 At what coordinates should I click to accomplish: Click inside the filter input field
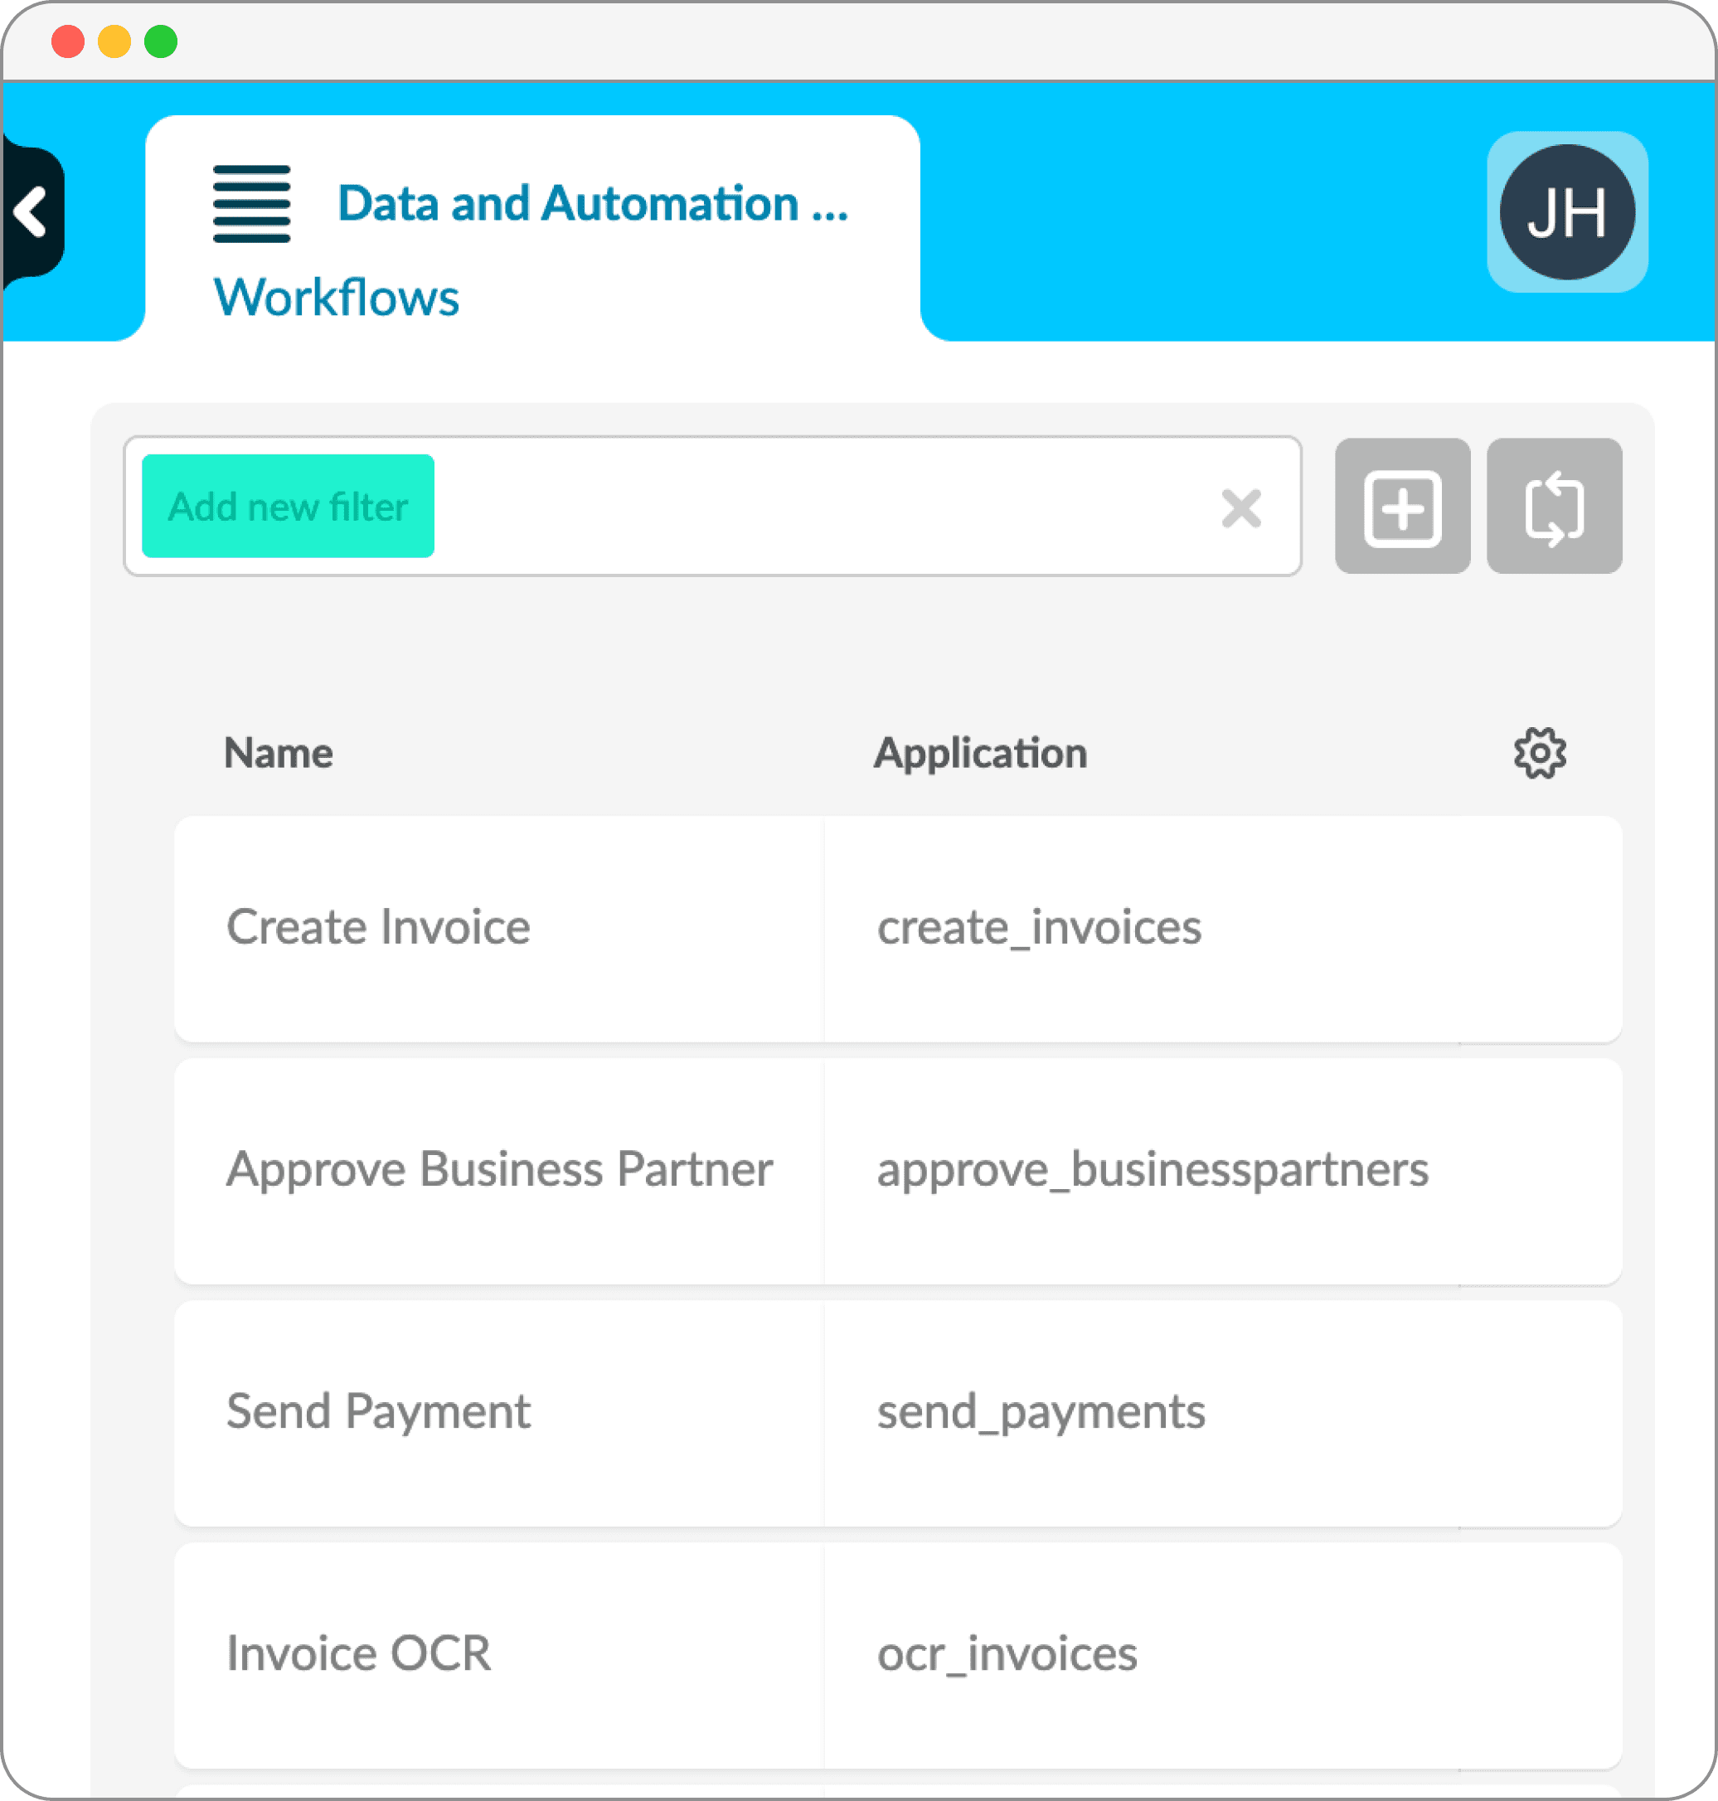[824, 506]
